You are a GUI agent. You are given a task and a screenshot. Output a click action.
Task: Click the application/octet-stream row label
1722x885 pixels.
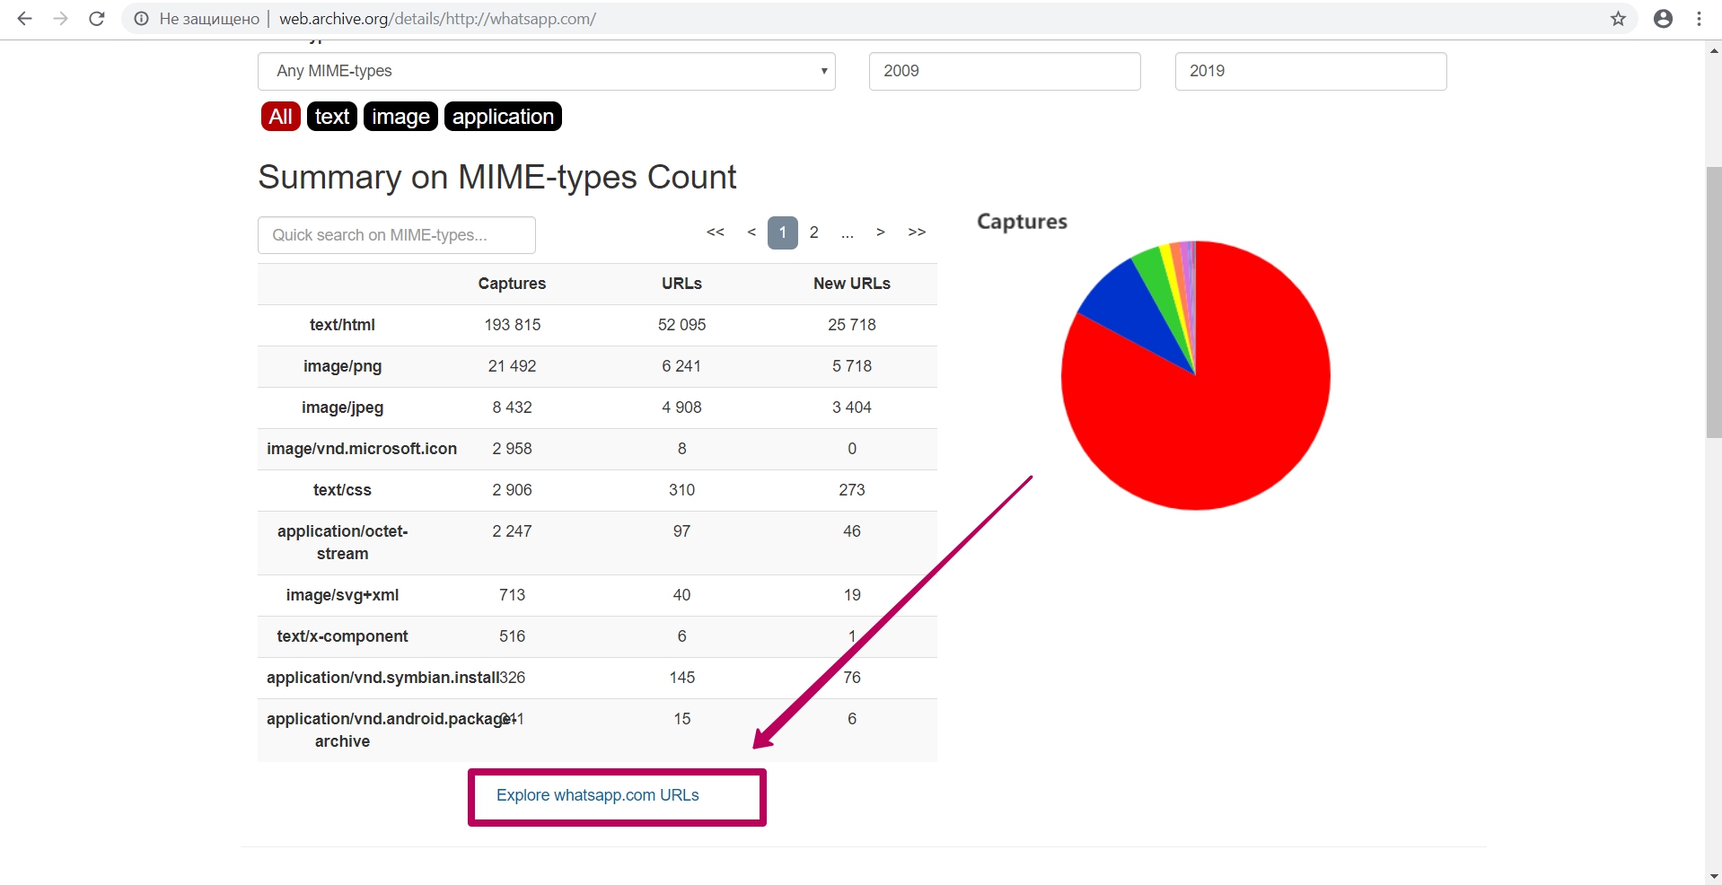coord(342,542)
